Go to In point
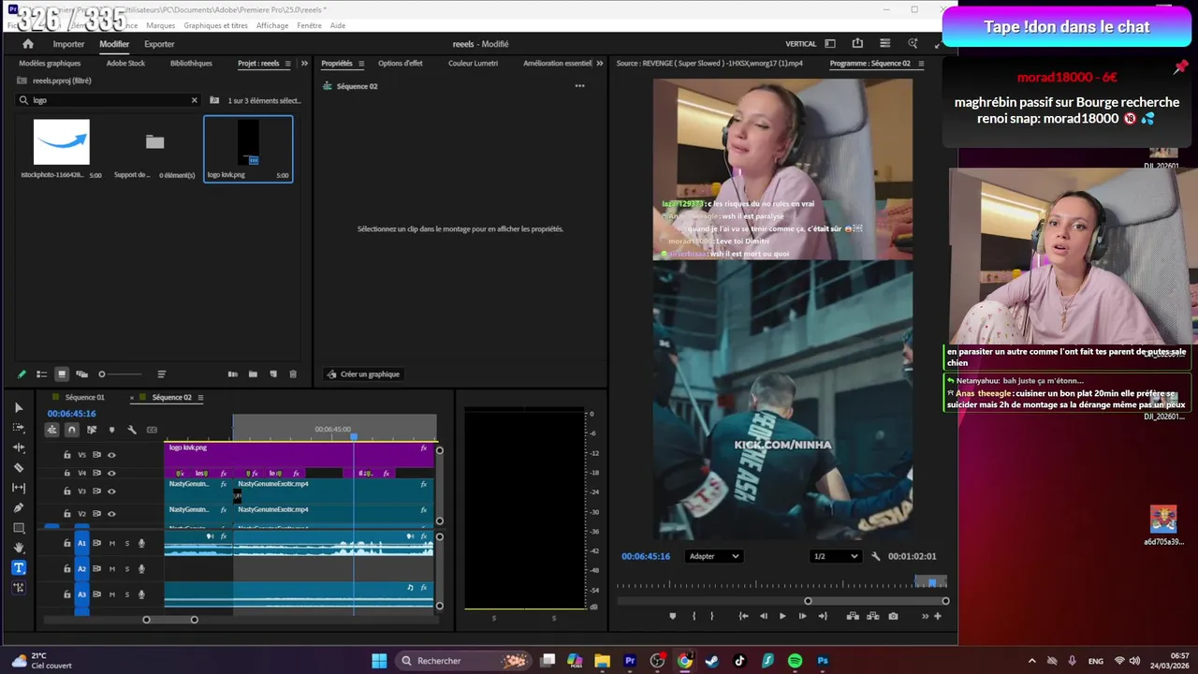 pos(743,616)
